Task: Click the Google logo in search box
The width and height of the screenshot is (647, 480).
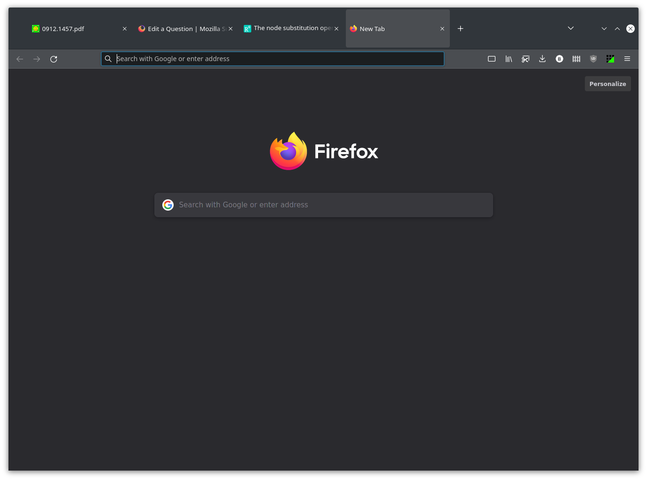Action: 168,205
